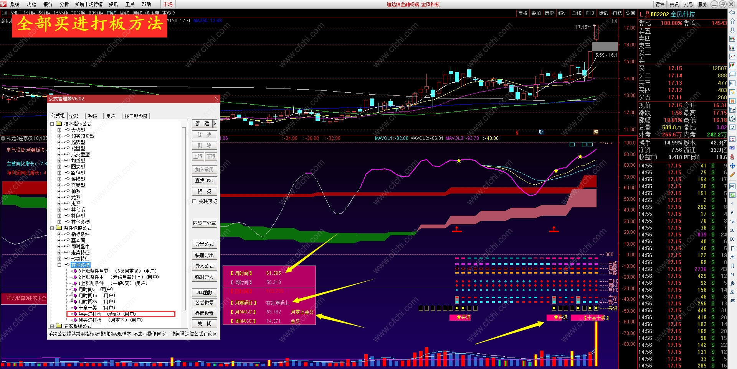Screen dimensions: 737x369
Task: Select the 日 daily period in right toolbar
Action: point(732,248)
